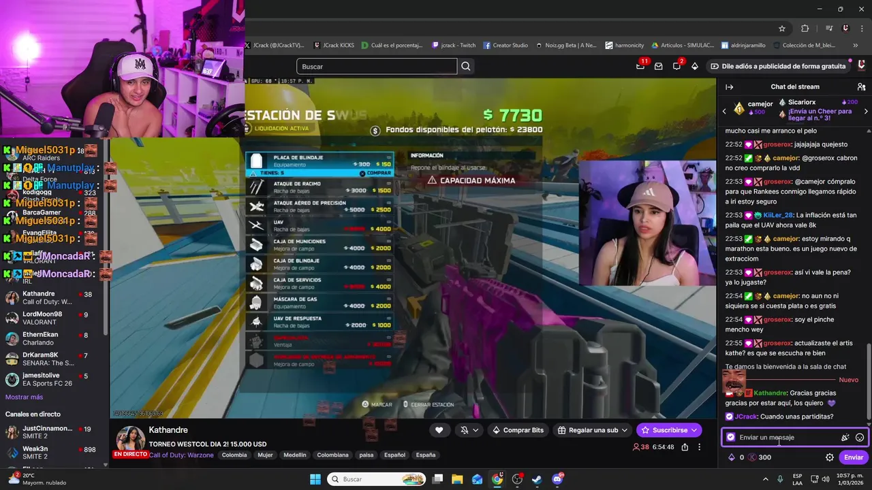
Task: Click Dile adiós a publicidad button
Action: point(778,66)
